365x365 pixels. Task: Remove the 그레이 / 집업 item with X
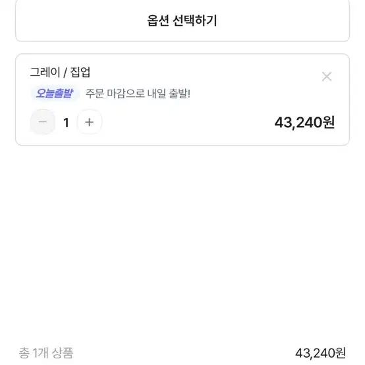(x=327, y=76)
